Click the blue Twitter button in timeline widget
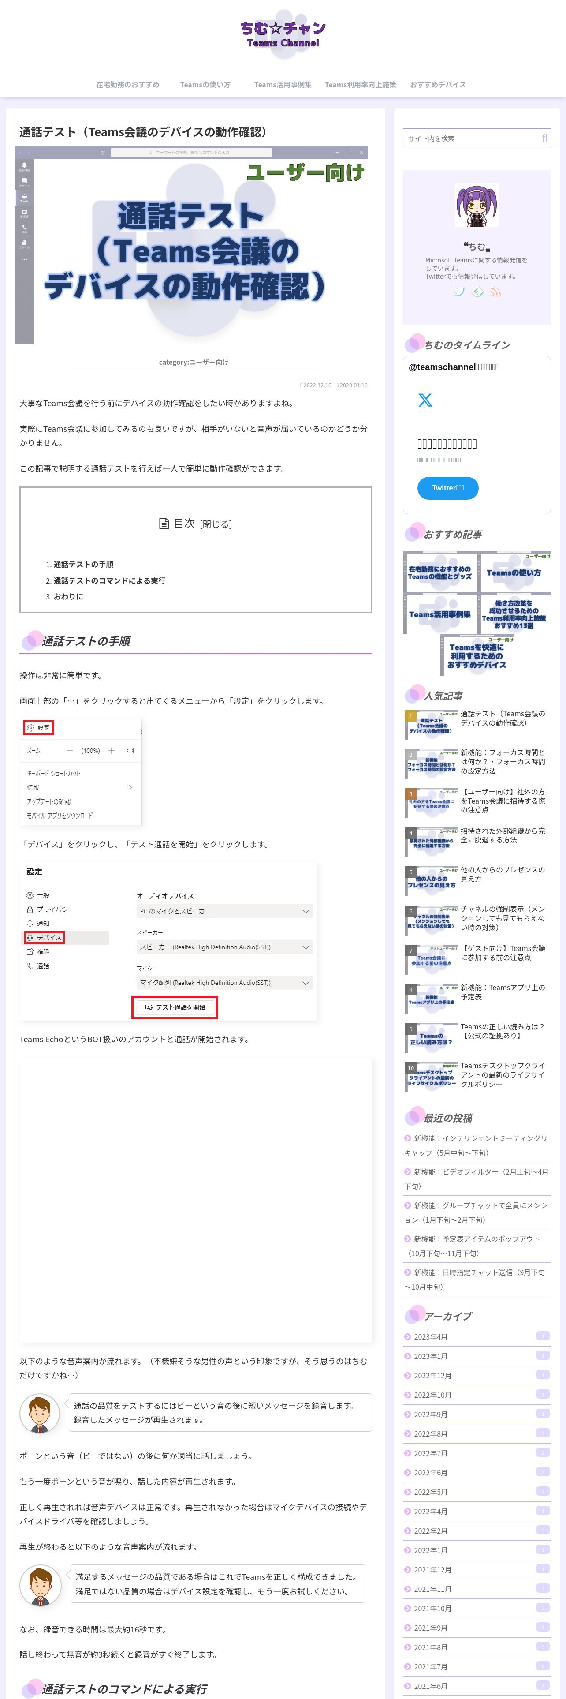566x1699 pixels. point(447,488)
